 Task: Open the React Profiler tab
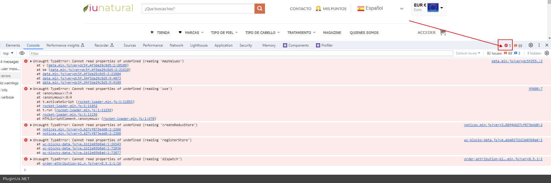point(324,45)
